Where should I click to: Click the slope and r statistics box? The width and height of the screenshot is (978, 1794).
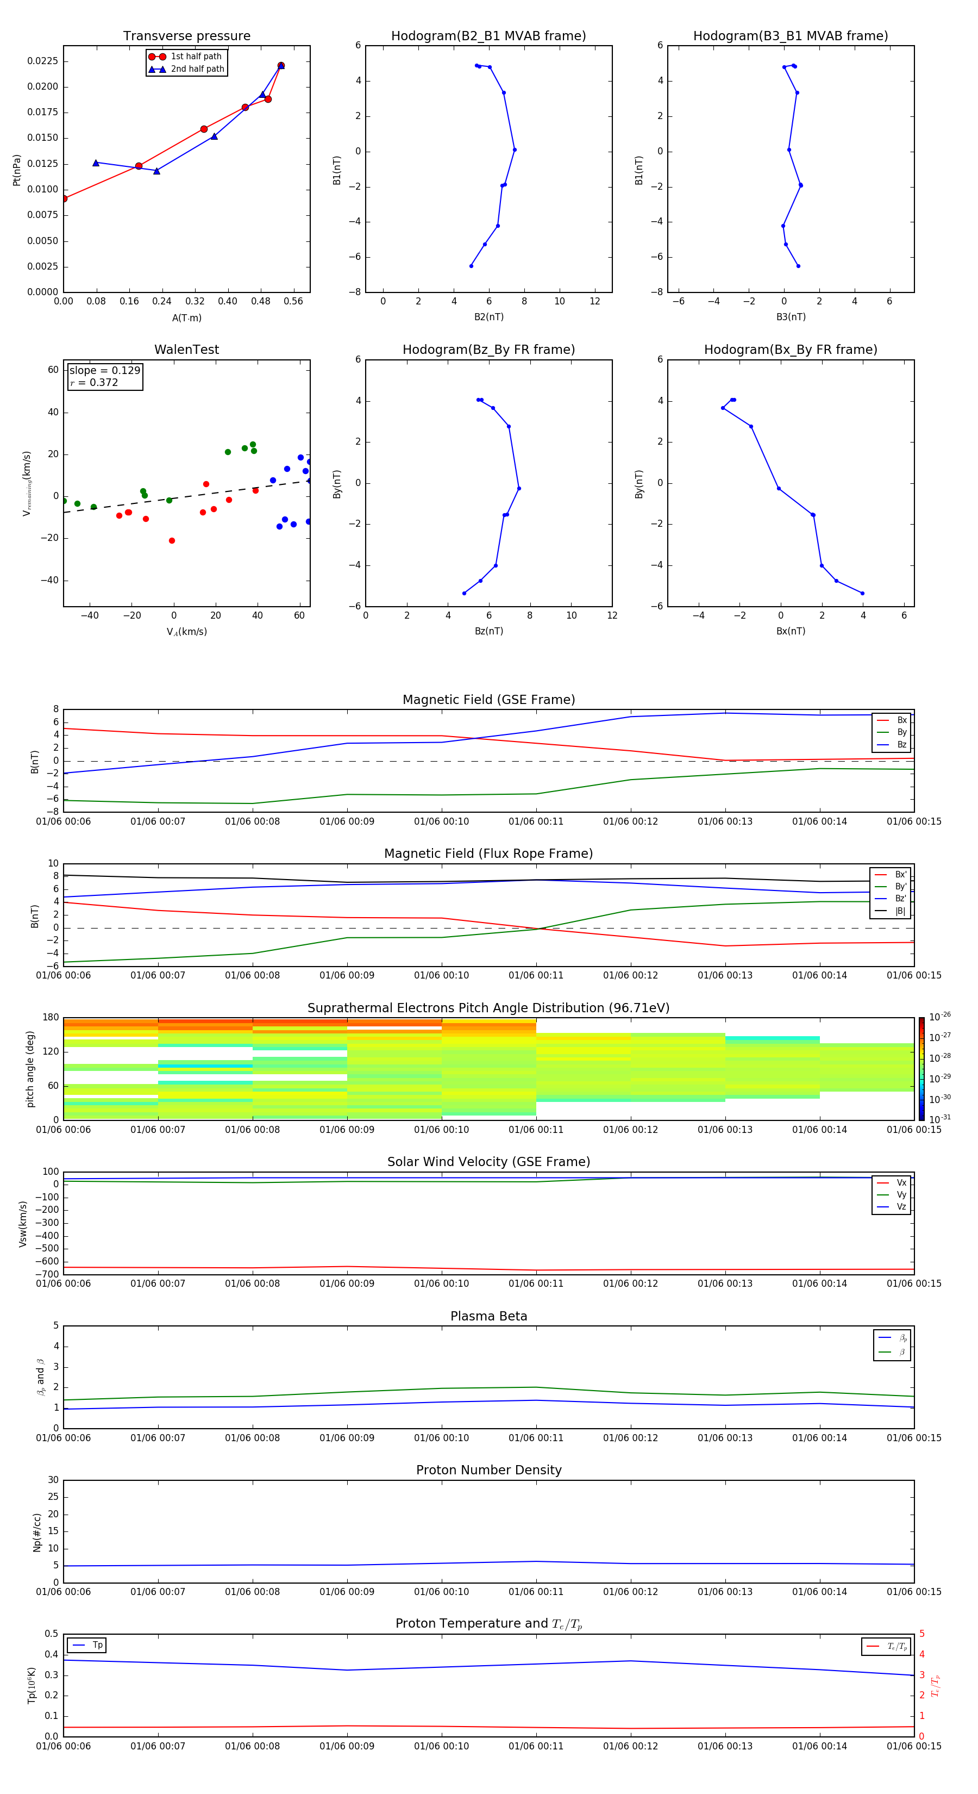[x=105, y=376]
